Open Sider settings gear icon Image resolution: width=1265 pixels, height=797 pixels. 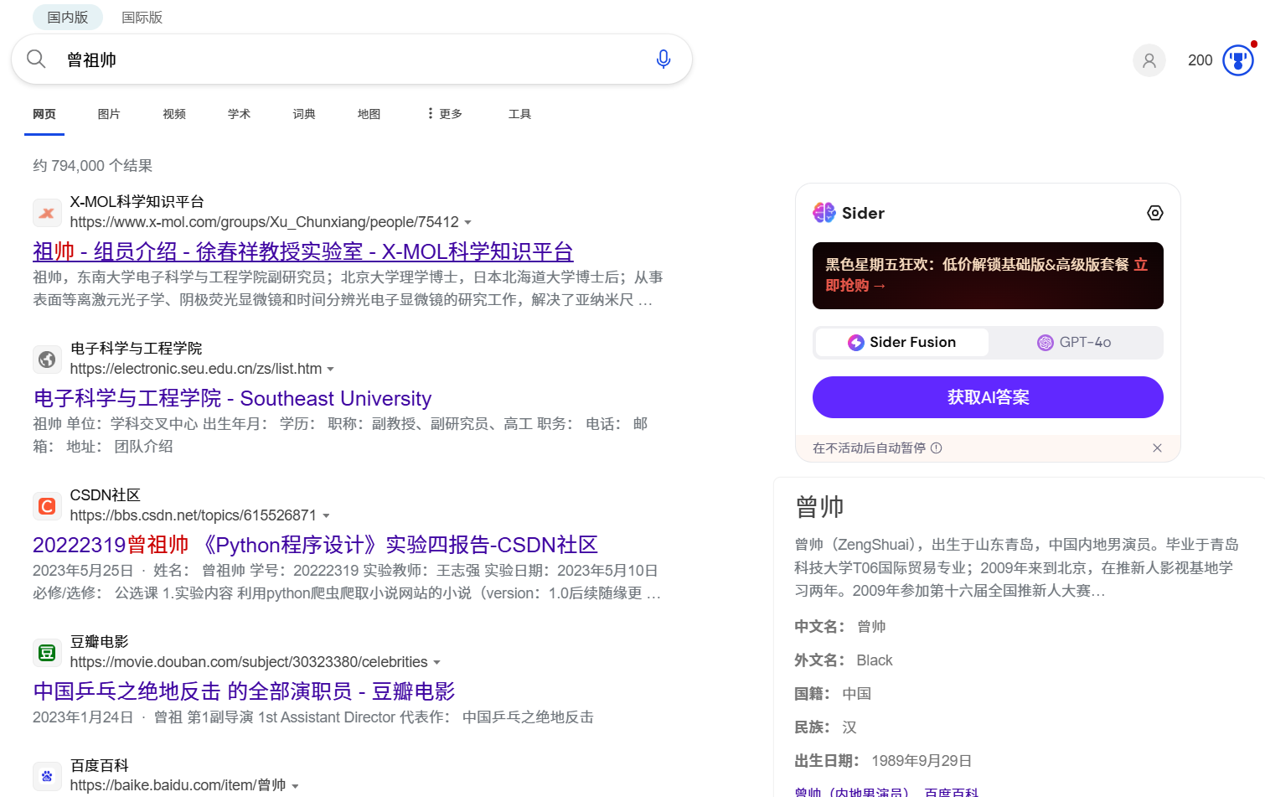[1155, 213]
